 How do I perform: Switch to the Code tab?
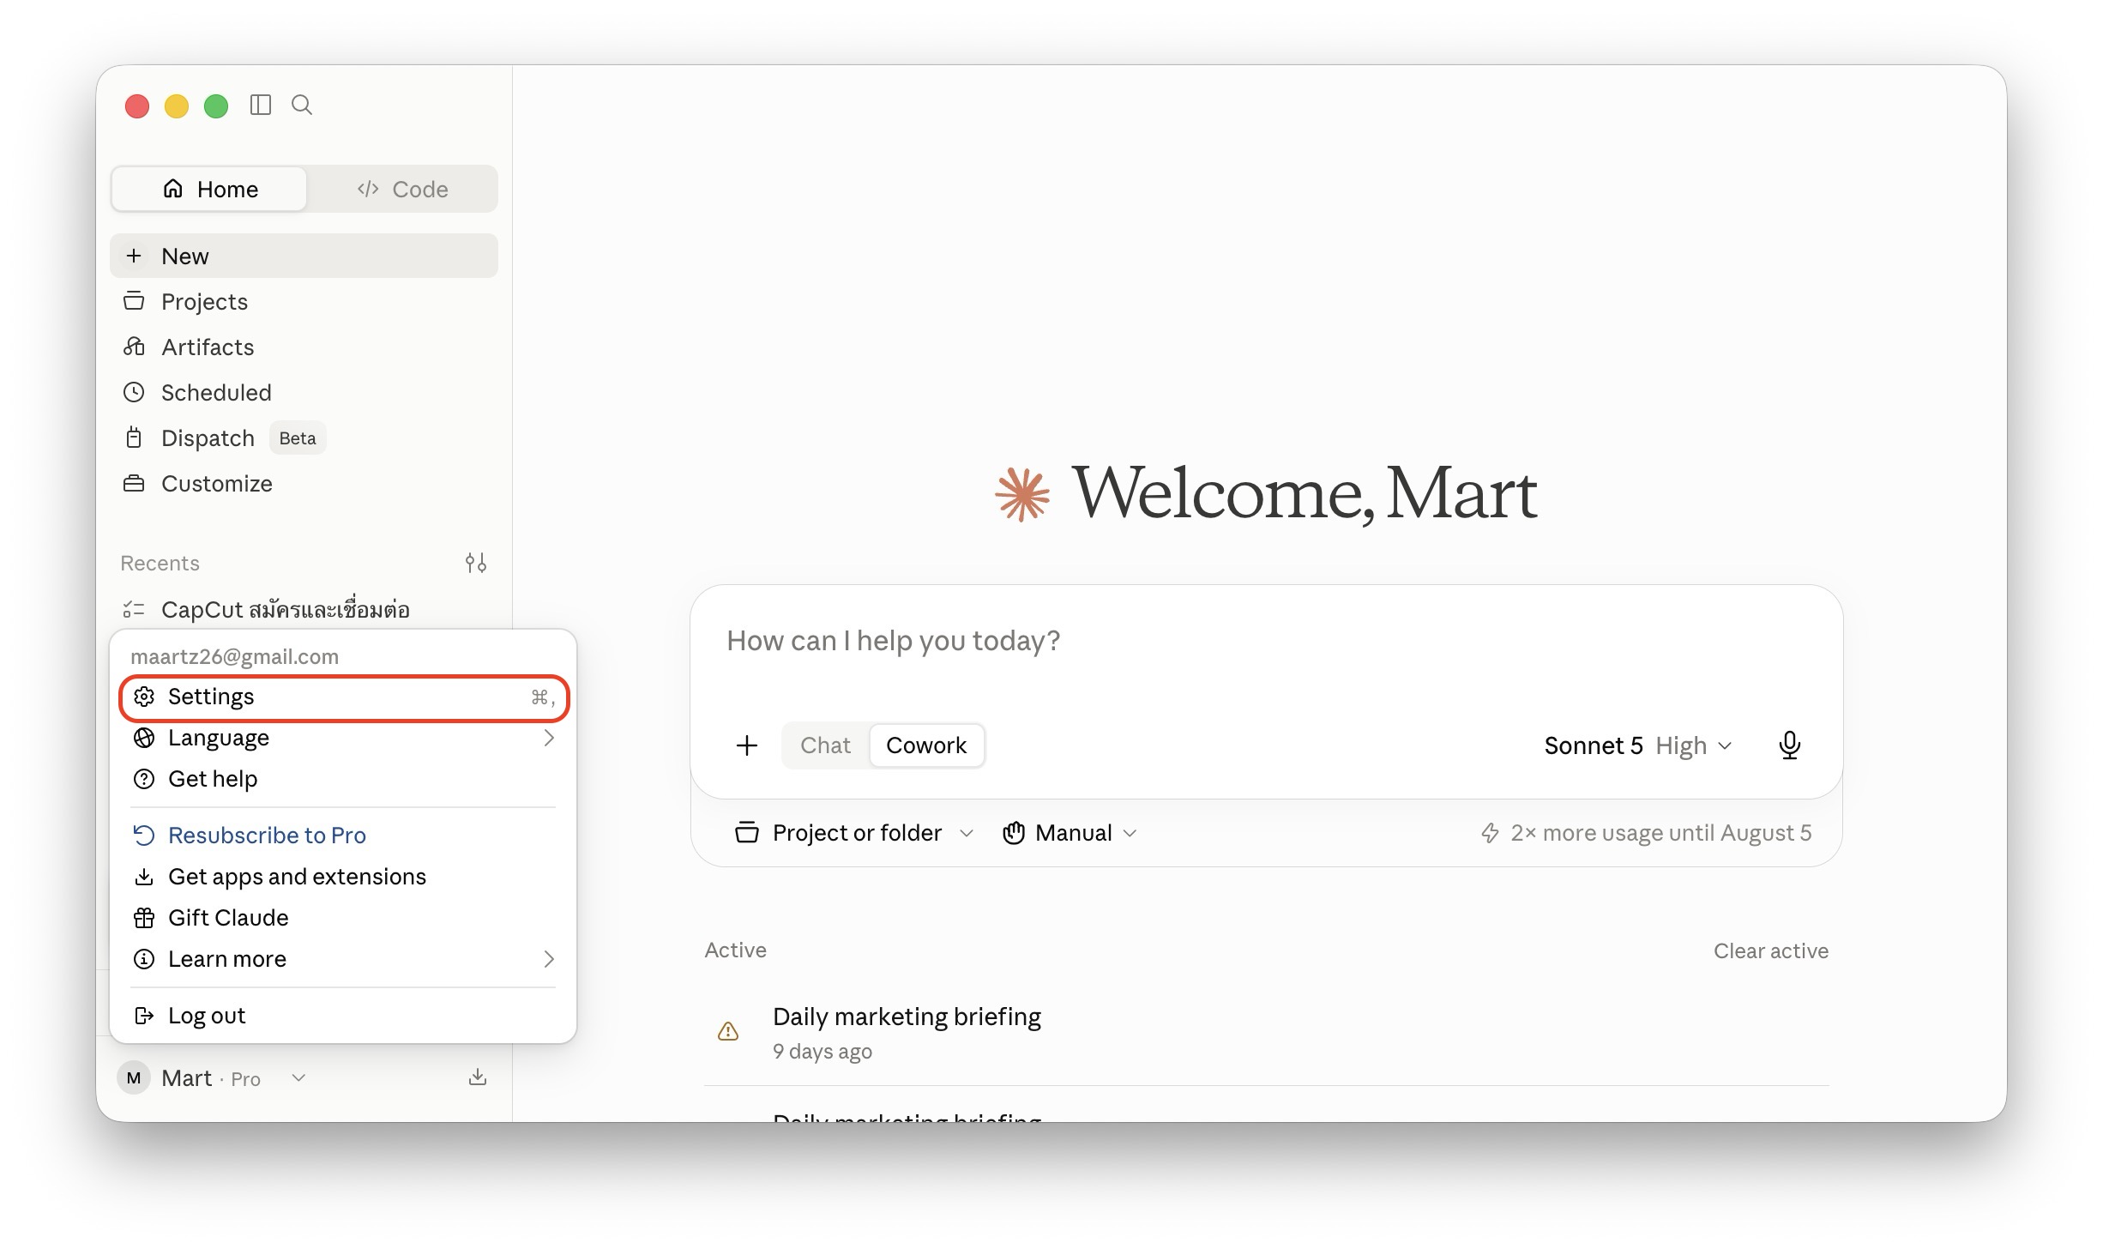tap(402, 189)
